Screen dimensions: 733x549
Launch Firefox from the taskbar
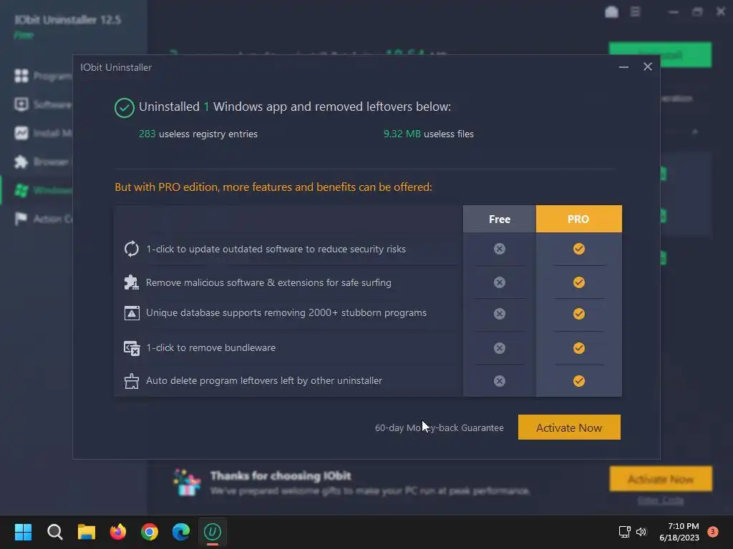(x=118, y=532)
